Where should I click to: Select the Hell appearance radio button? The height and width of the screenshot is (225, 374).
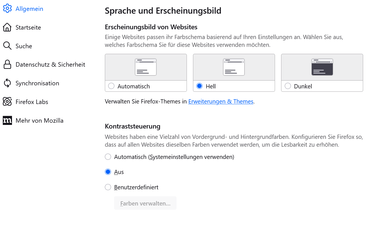[199, 86]
